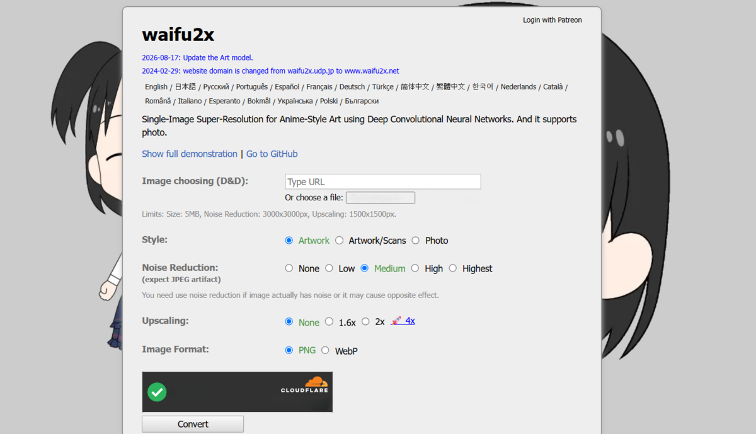This screenshot has width=756, height=434.
Task: Switch language to Deutsch
Action: tap(352, 87)
